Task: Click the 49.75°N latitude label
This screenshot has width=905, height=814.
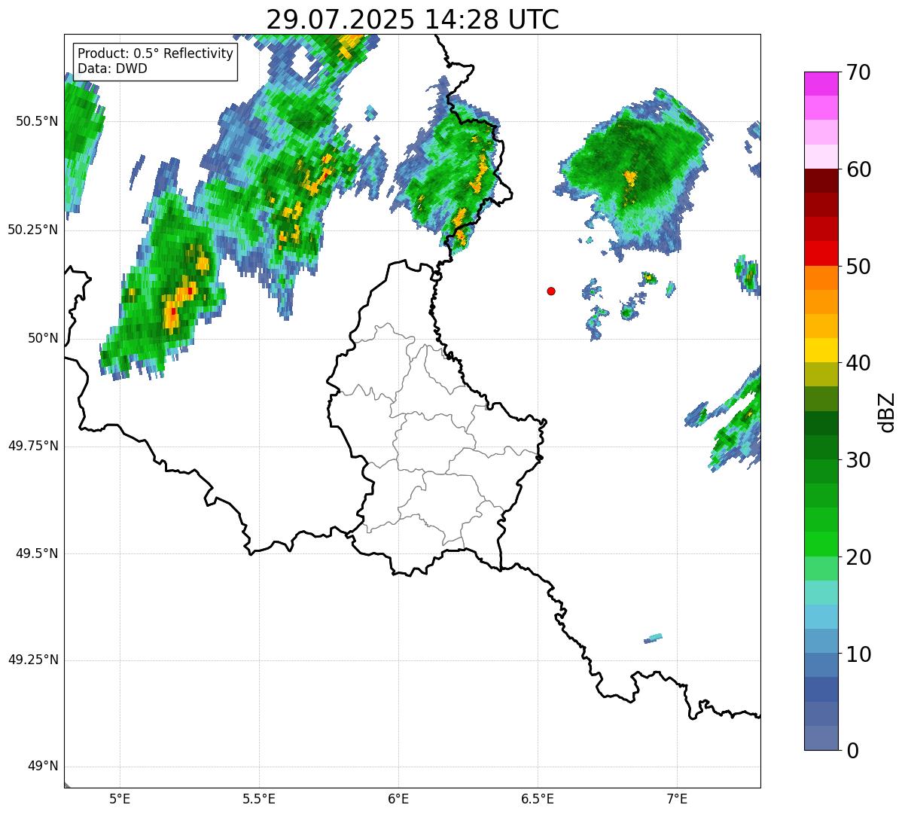Action: (33, 446)
